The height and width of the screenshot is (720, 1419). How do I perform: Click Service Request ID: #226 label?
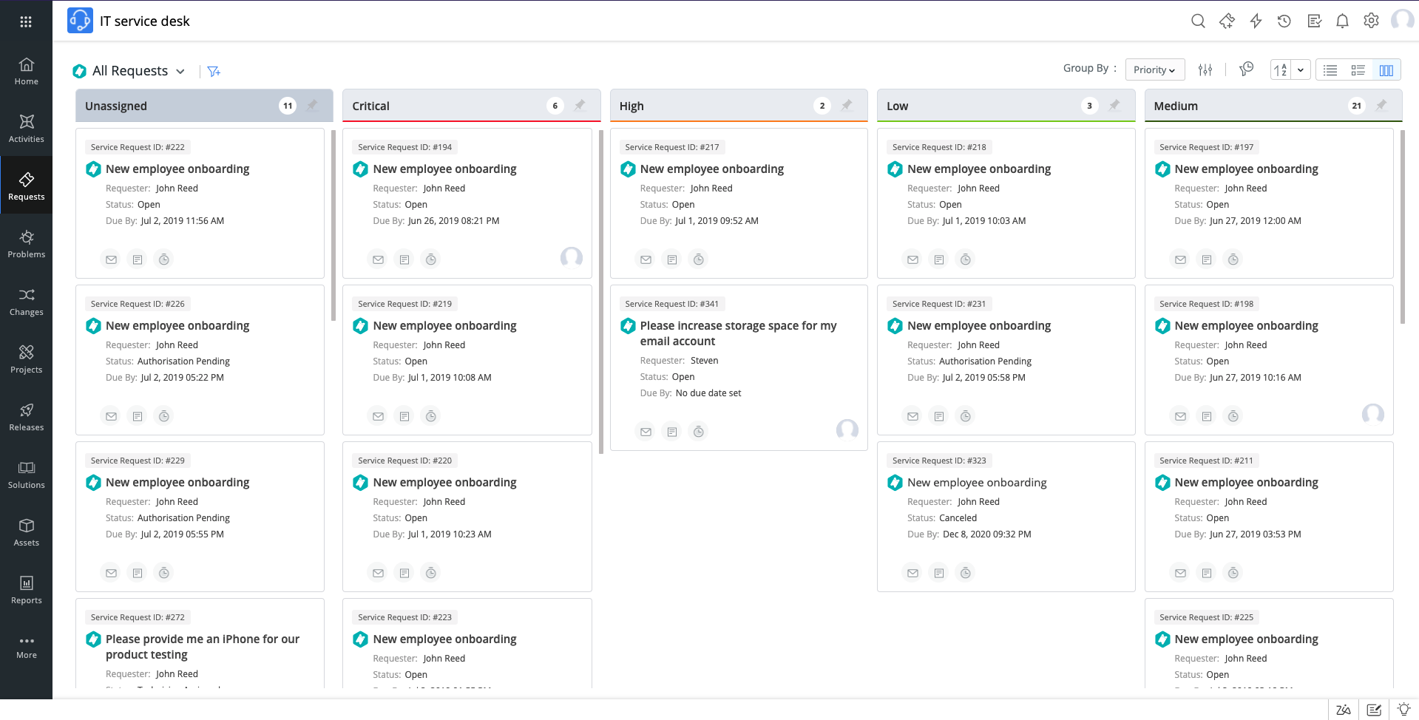(x=138, y=304)
